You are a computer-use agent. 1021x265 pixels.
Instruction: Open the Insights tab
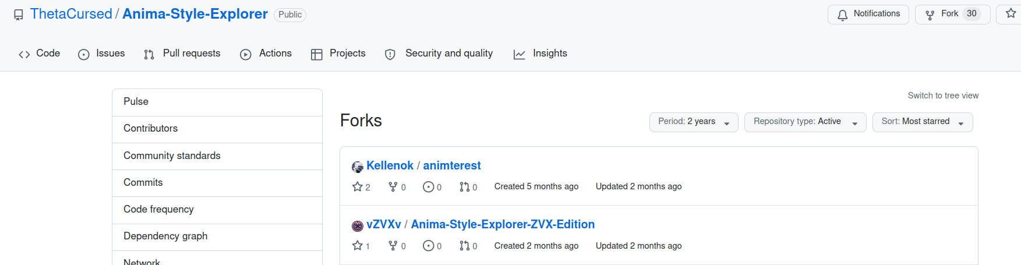tap(540, 54)
